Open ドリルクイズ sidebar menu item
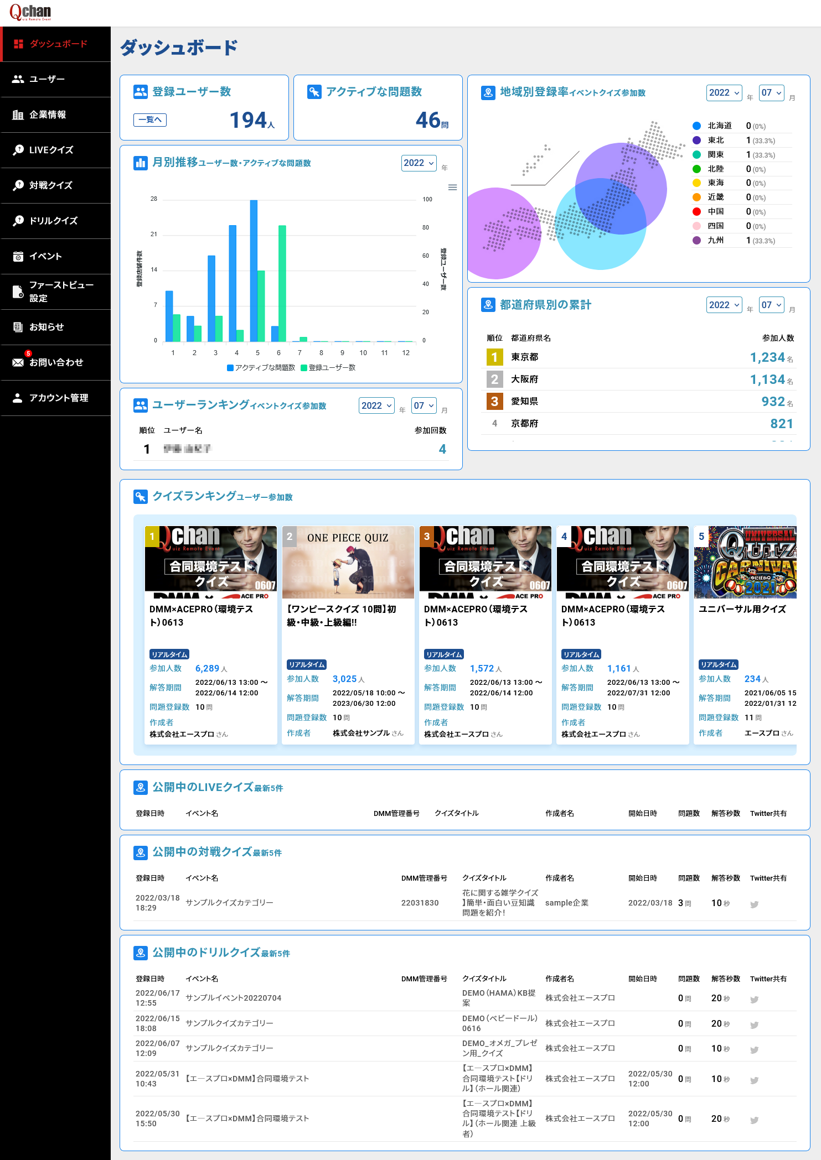 click(53, 221)
